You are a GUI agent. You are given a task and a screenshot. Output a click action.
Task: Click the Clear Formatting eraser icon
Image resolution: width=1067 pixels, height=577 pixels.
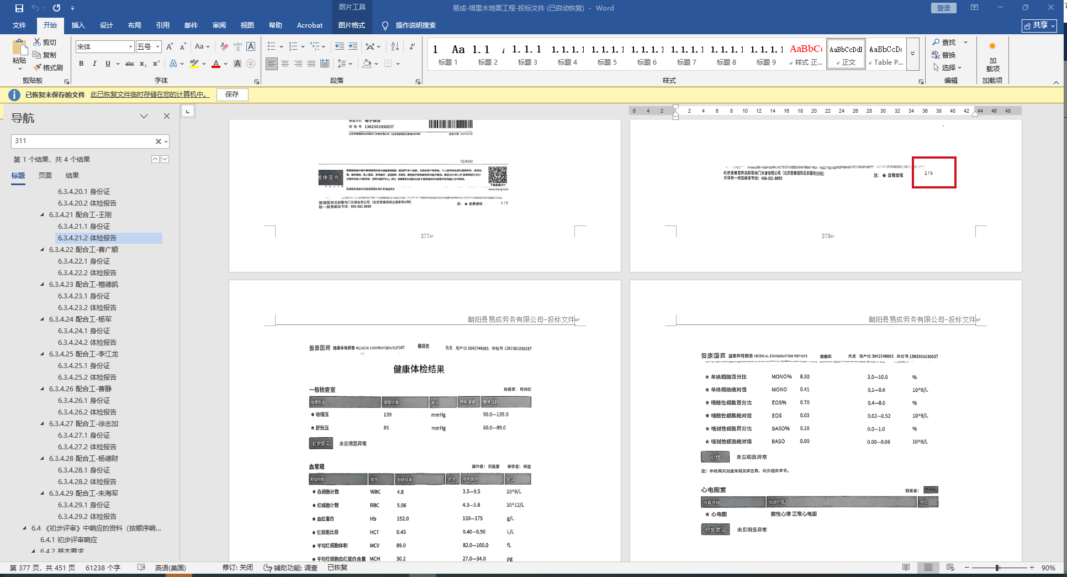[x=224, y=47]
